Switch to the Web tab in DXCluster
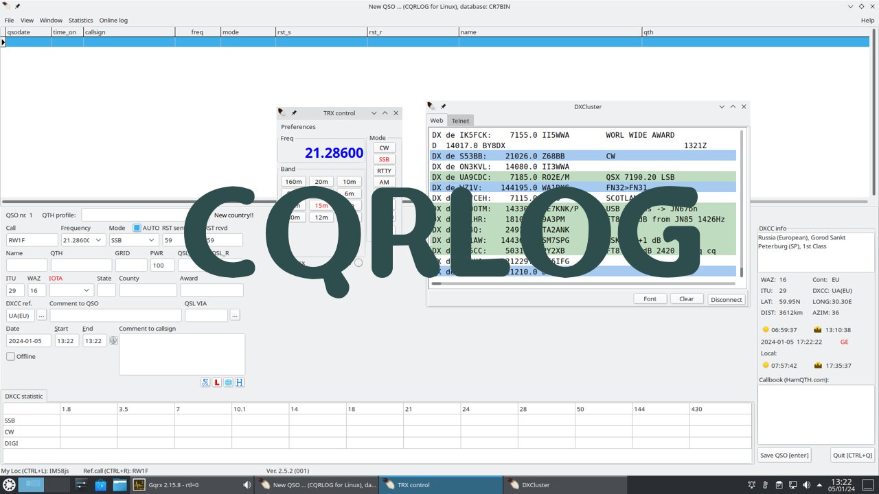Viewport: 879px width, 494px height. click(437, 121)
